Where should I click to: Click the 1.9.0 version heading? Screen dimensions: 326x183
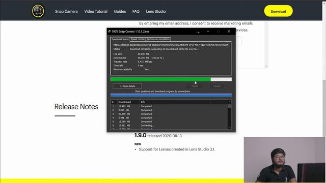pyautogui.click(x=141, y=135)
